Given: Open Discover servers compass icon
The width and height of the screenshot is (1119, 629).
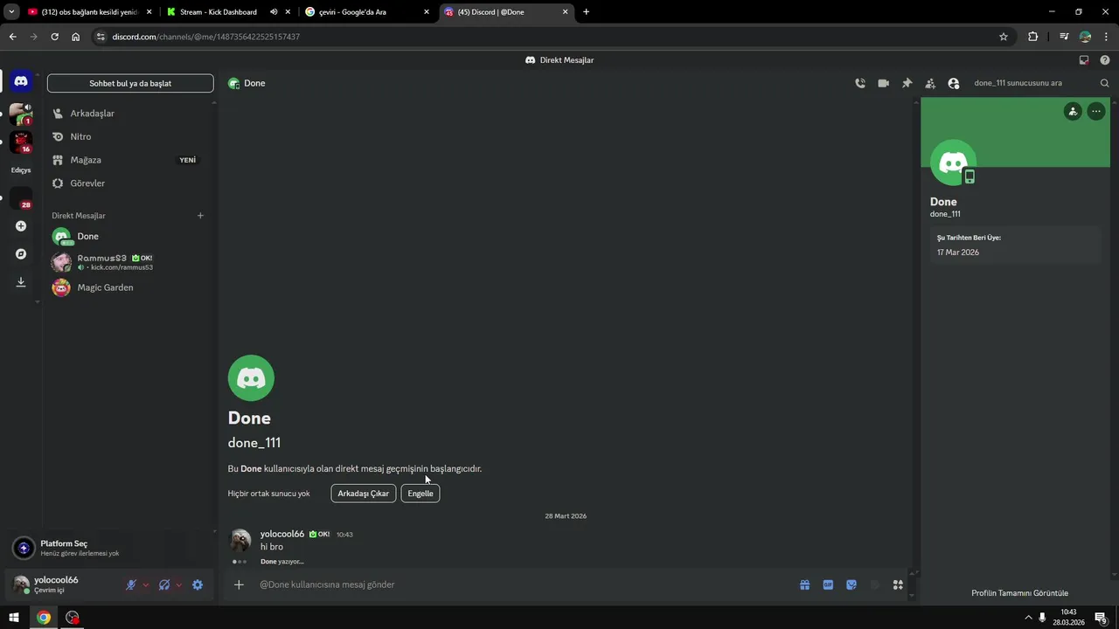Looking at the screenshot, I should (21, 254).
